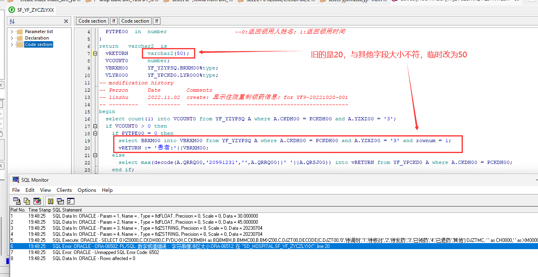The image size is (538, 277).
Task: Click the first SQL Monitor toolbar icon (save log)
Action: pyautogui.click(x=17, y=201)
